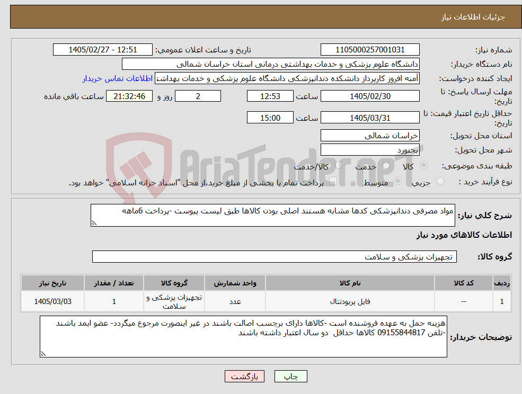Click the گروه کالا column header
Screen dimensions: 522x394
(174, 283)
